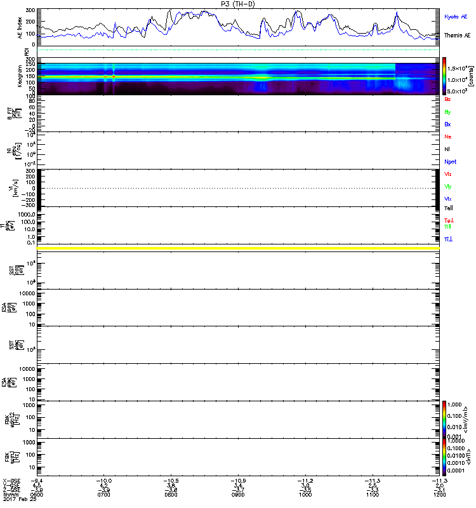The height and width of the screenshot is (508, 476).
Task: Click the 0800 time tick label
Action: pos(171,495)
